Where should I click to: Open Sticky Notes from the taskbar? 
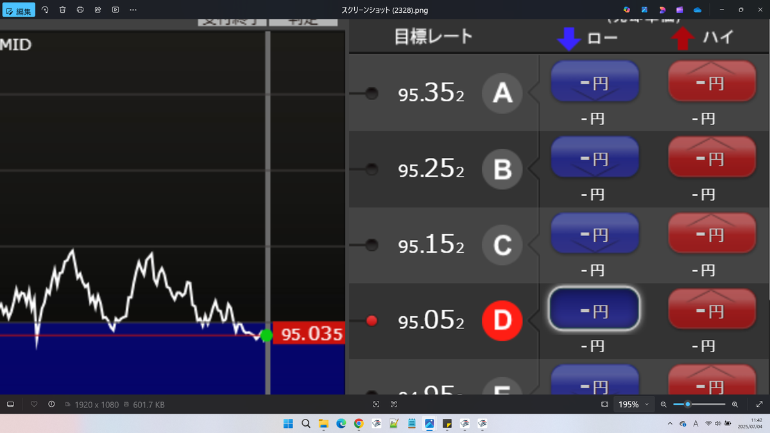coord(447,423)
